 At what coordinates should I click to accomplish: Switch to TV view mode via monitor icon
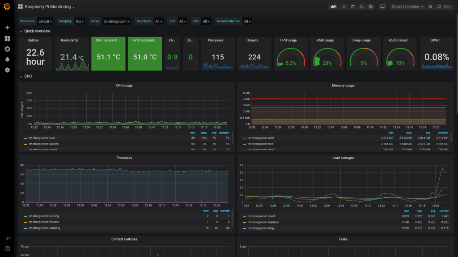tap(382, 7)
